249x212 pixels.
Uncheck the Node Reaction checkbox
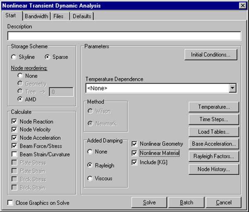[x=15, y=122]
